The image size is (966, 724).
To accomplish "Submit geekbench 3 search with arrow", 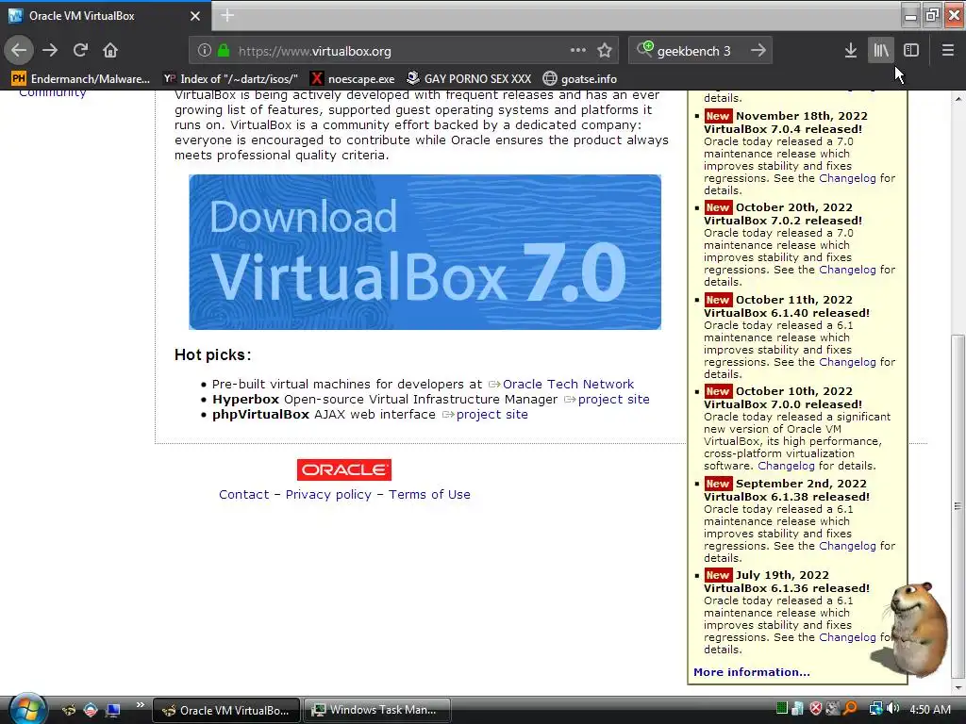I will pos(758,51).
